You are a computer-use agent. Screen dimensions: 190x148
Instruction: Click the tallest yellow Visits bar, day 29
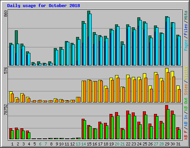(166, 85)
